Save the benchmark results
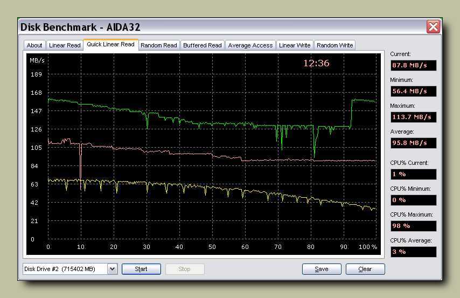 (x=322, y=269)
